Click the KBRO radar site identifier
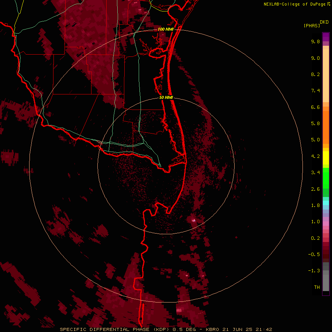The width and height of the screenshot is (332, 332). click(212, 329)
